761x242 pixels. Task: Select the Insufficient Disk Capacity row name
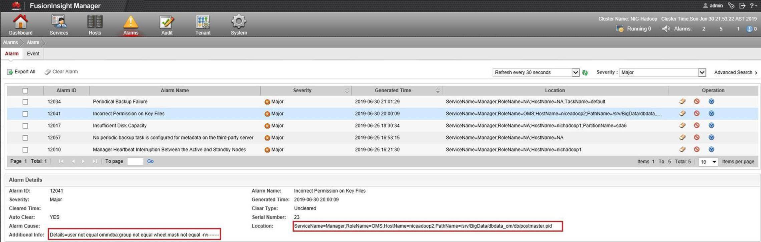point(120,126)
